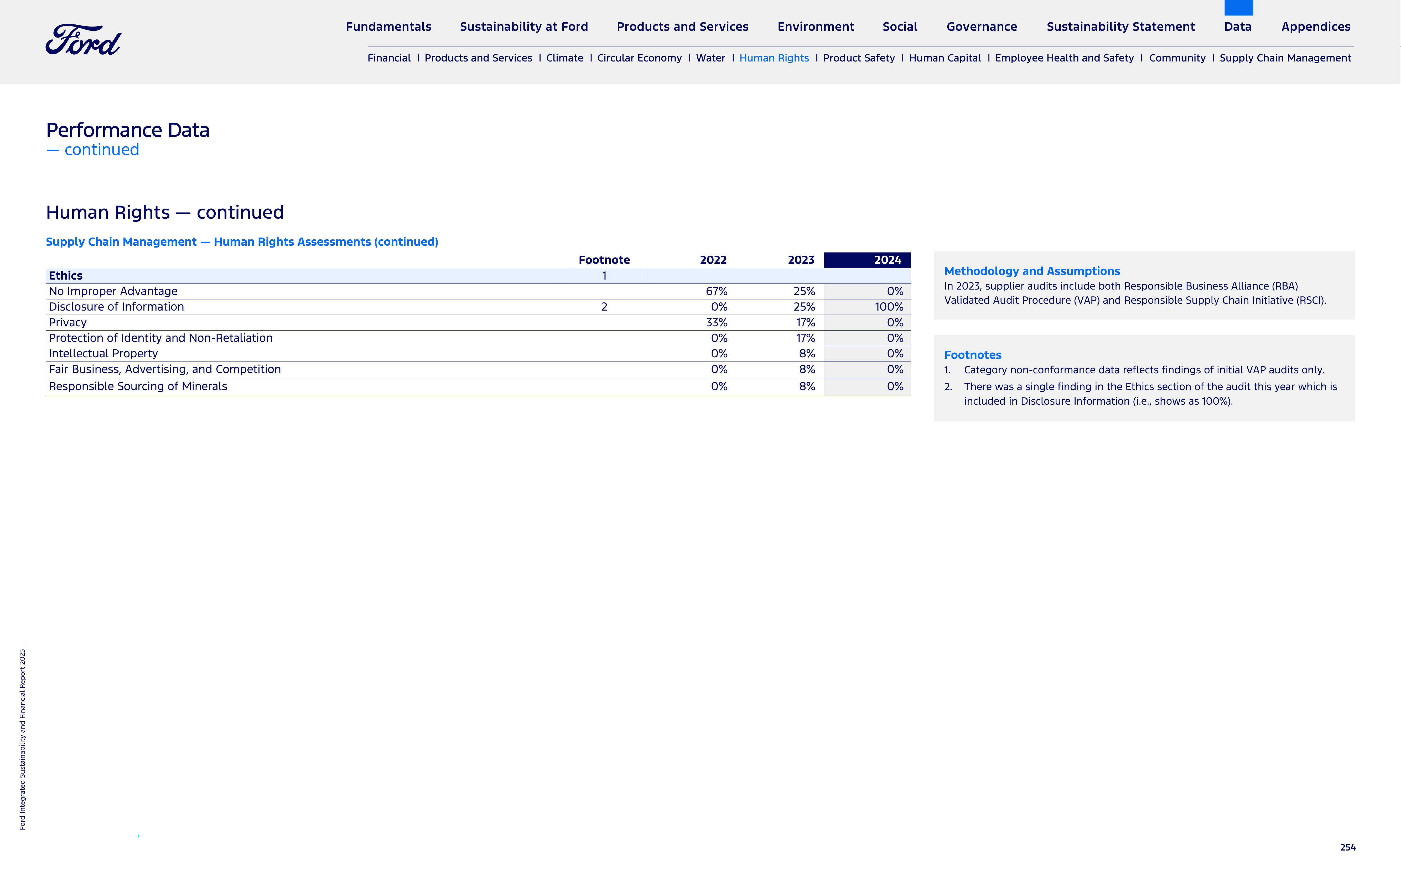The width and height of the screenshot is (1401, 876).
Task: Click the 67% value for 2022
Action: coord(717,291)
